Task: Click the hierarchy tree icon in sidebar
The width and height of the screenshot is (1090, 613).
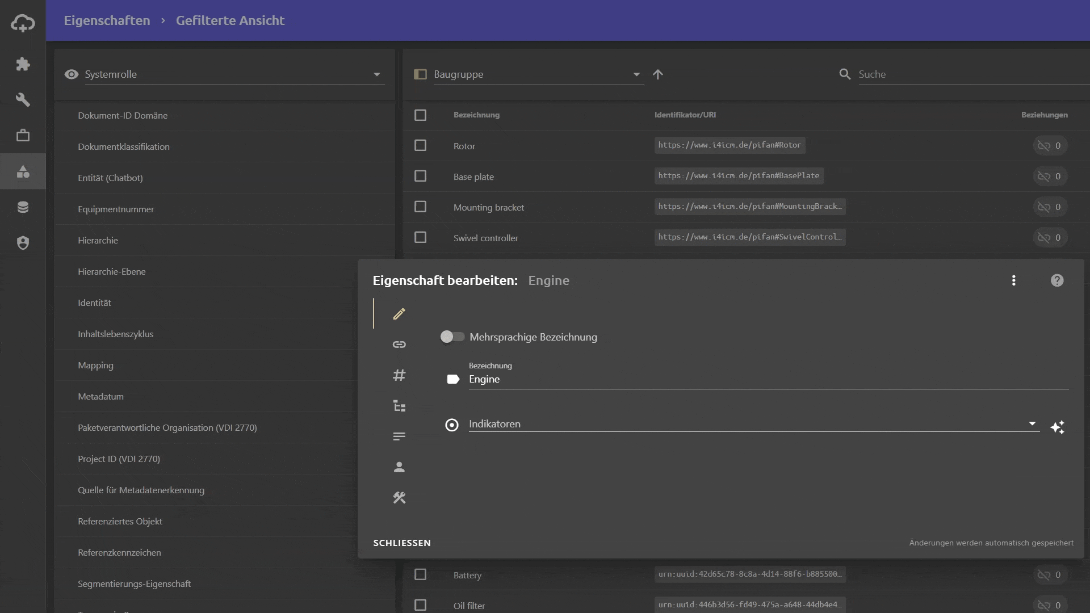Action: [x=399, y=406]
